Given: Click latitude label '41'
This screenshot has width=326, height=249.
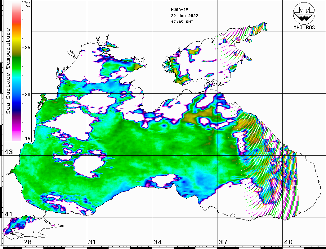Looking at the screenshot, I should pyautogui.click(x=8, y=214).
